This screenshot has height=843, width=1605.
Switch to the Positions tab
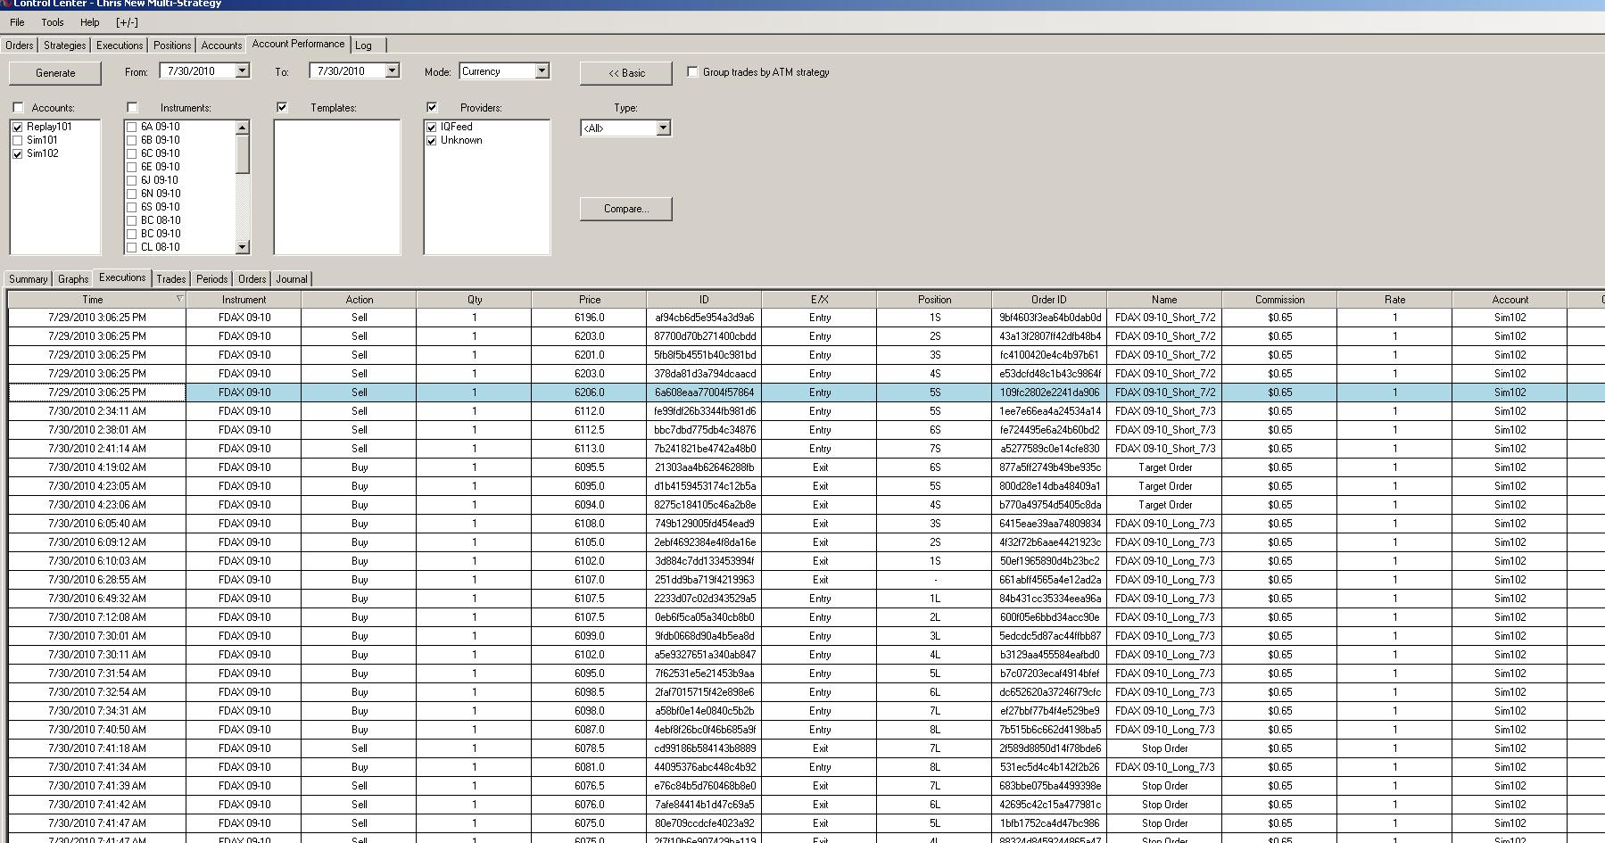pyautogui.click(x=172, y=45)
